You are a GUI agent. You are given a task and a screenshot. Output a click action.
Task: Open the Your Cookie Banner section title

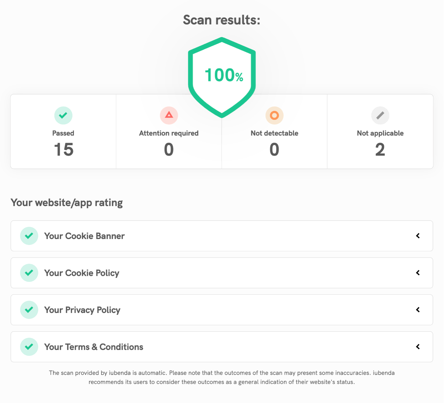[84, 236]
